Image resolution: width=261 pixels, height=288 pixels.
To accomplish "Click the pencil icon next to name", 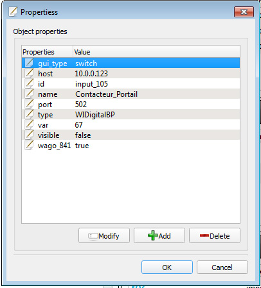I will (x=29, y=94).
